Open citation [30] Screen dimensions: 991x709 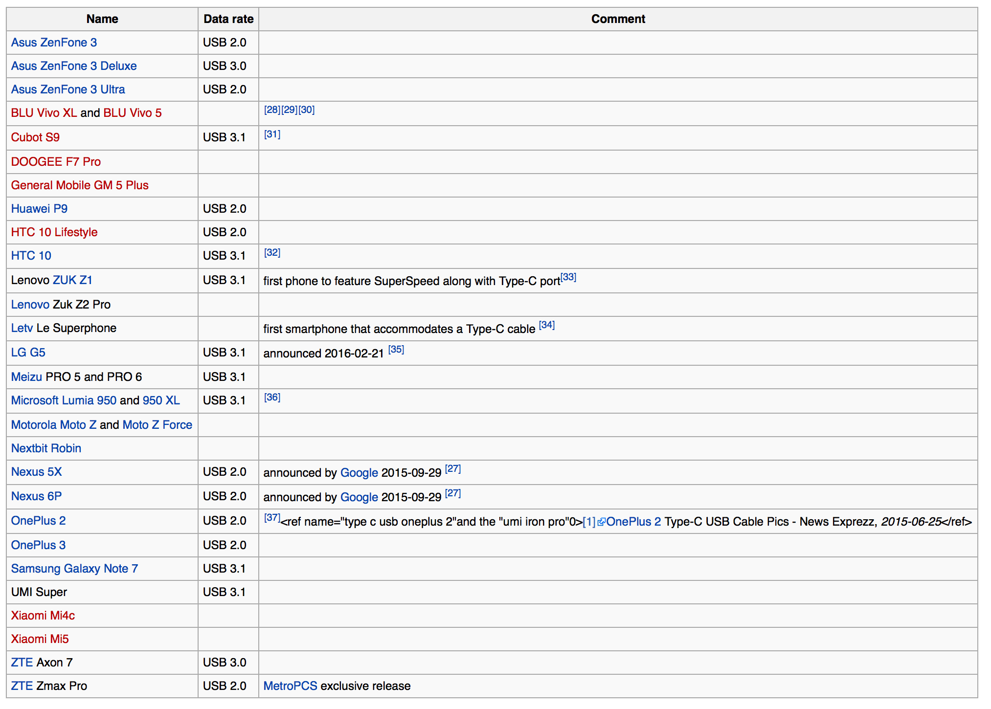pyautogui.click(x=307, y=110)
